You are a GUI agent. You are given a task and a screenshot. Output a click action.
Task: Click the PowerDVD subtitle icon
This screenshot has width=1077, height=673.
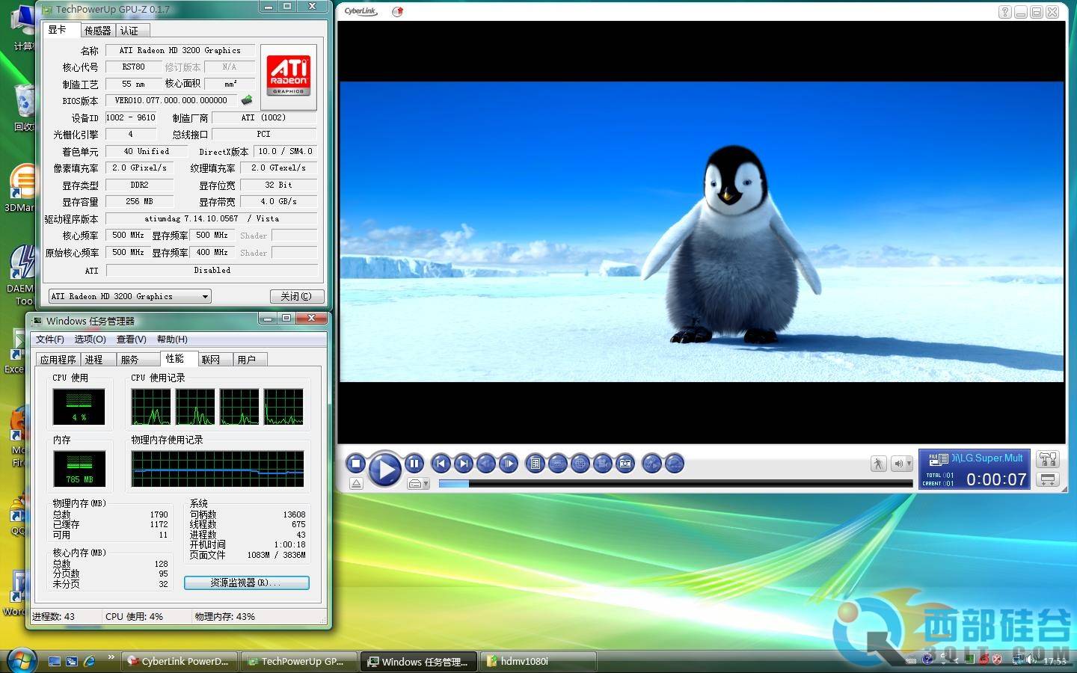coord(557,464)
